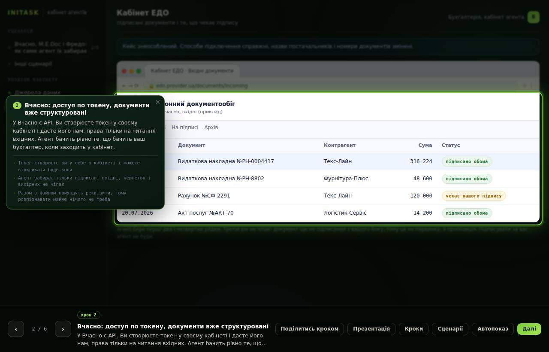Click the INITASK logo in sidebar
549x352 pixels.
pos(23,12)
